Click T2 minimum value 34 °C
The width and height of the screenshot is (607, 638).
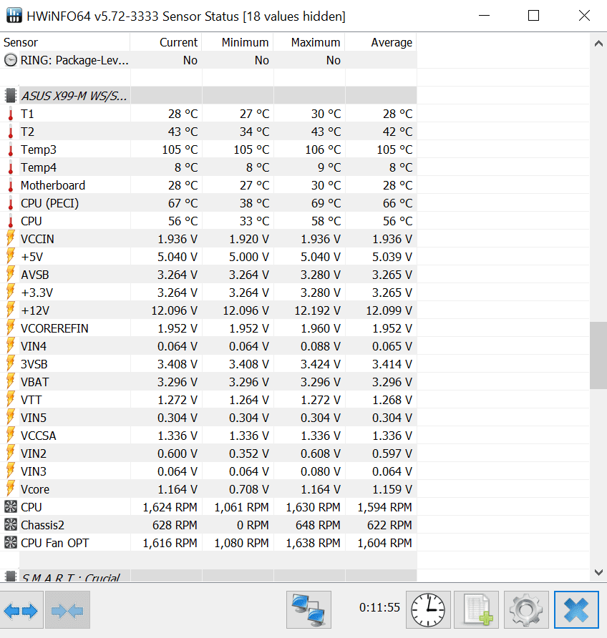click(x=254, y=132)
